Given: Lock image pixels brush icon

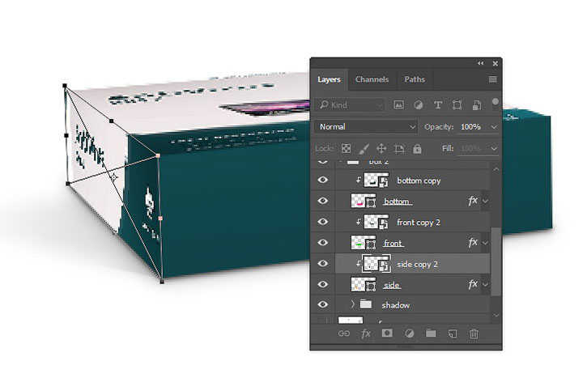Looking at the screenshot, I should (364, 149).
